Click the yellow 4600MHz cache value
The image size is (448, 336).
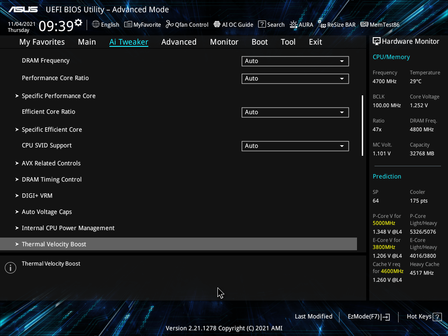coord(392,271)
